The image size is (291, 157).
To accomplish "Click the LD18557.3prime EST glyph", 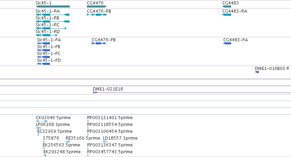I will [x=105, y=142].
